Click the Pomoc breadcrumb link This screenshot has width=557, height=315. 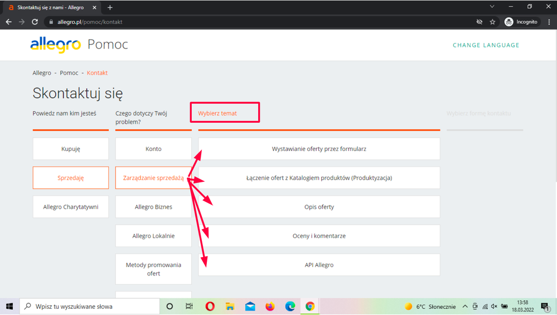69,73
